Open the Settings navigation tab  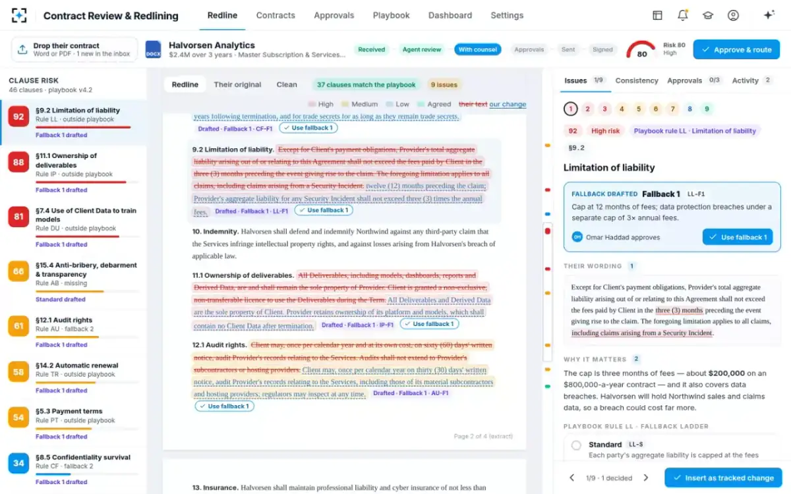tap(507, 15)
